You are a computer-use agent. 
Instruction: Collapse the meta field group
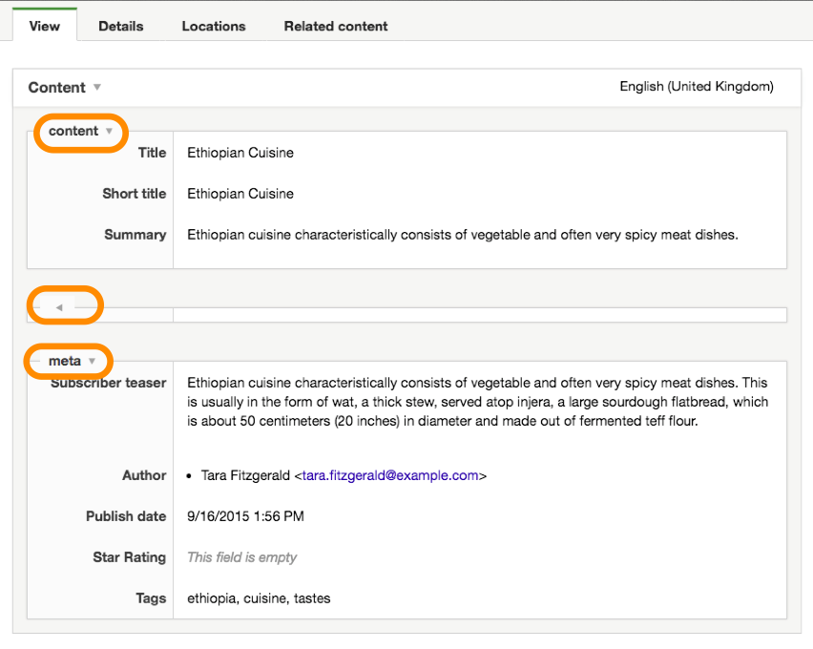[92, 361]
